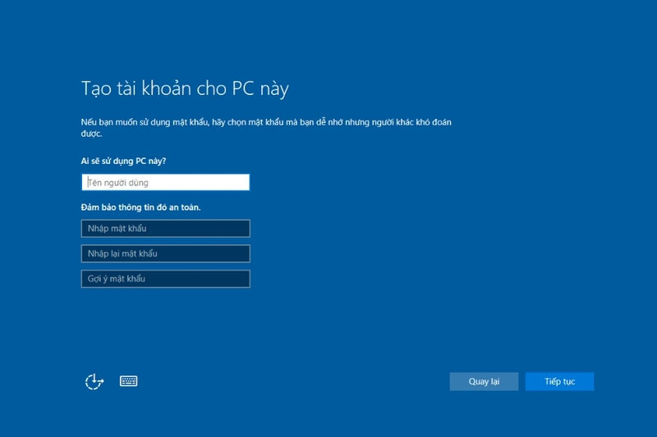Select the 'Gợi ý mật khẩu' hint field
The image size is (657, 437).
(x=166, y=279)
